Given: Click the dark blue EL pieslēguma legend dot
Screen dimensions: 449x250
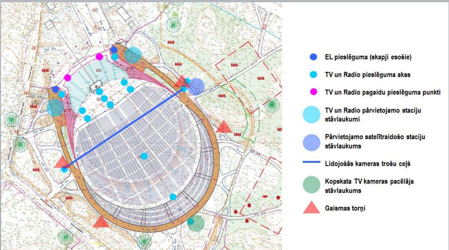Looking at the screenshot, I should (313, 58).
